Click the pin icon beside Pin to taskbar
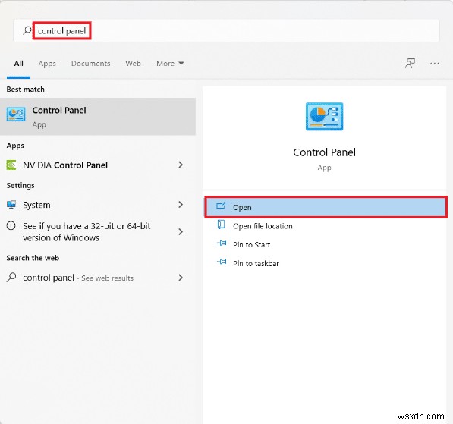The image size is (453, 424). click(222, 262)
